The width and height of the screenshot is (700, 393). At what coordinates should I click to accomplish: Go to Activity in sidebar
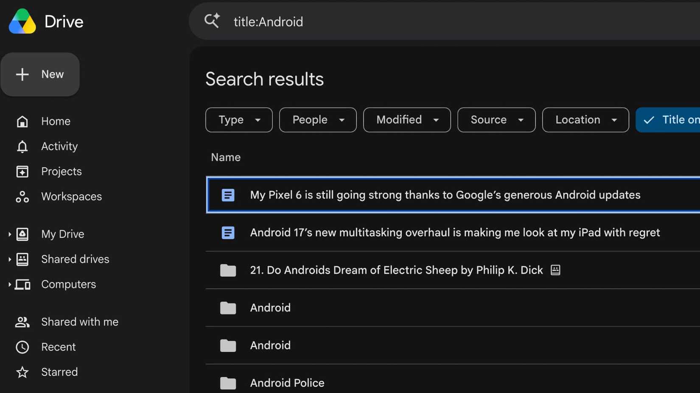(x=59, y=147)
